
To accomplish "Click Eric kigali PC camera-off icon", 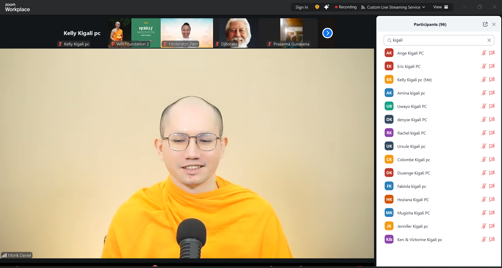I will 492,66.
